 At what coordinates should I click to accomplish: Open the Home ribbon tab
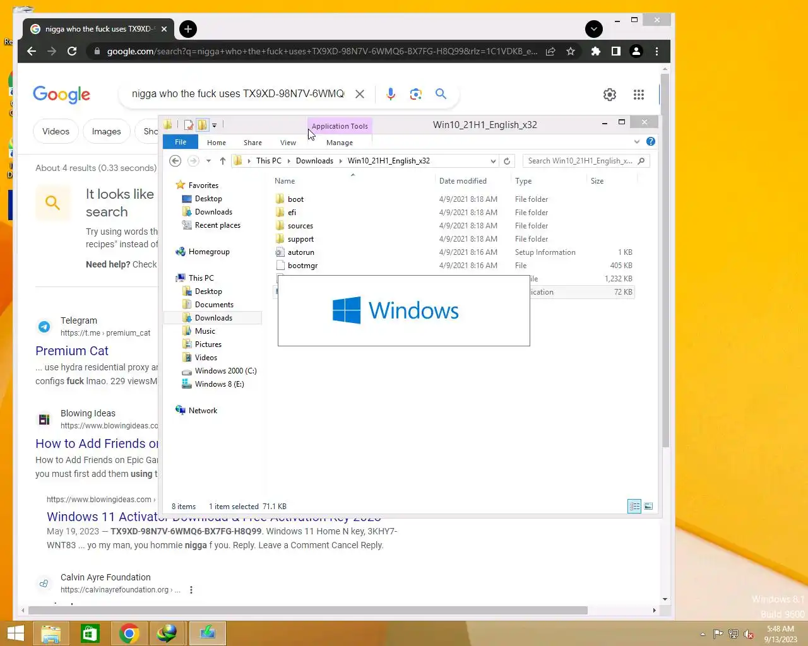pos(217,143)
